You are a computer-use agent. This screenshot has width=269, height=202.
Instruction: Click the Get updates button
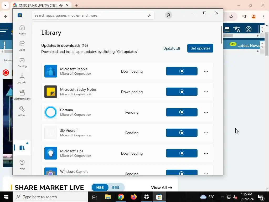pos(200,48)
